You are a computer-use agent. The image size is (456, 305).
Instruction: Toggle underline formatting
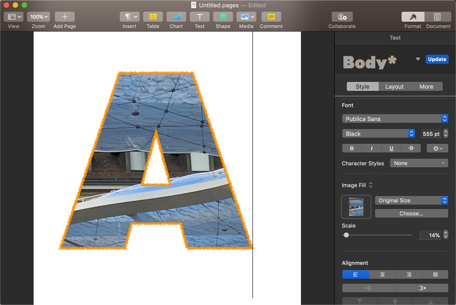391,148
